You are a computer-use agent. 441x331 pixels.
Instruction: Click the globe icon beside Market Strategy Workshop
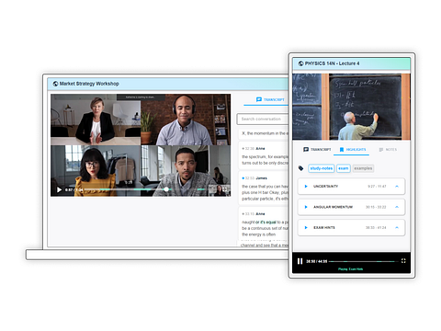coord(55,84)
